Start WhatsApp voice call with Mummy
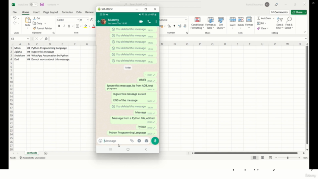Image resolution: width=318 pixels, height=179 pixels. [x=149, y=21]
